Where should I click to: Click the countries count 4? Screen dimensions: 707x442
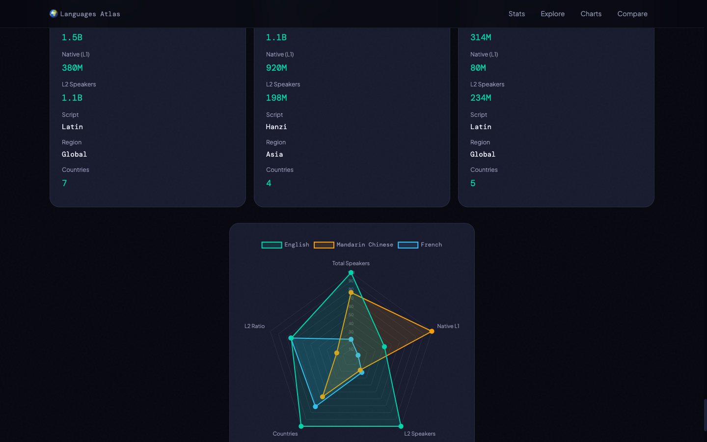(269, 183)
